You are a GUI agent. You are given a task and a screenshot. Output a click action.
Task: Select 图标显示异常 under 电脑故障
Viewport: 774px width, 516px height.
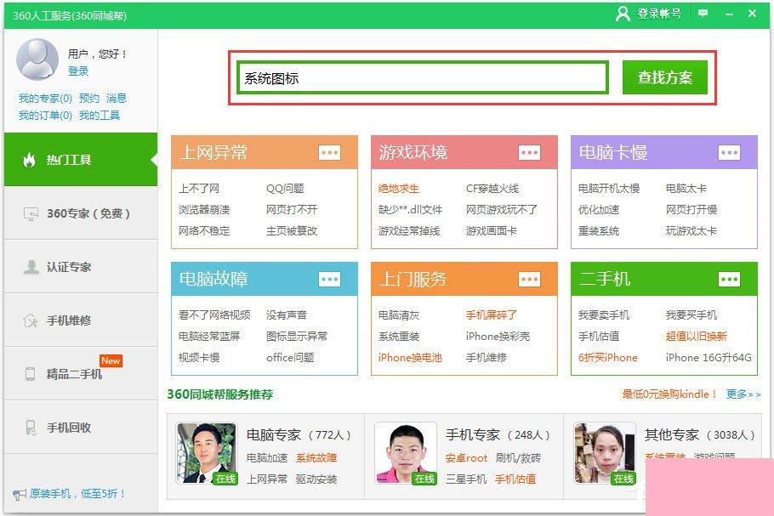(x=297, y=337)
